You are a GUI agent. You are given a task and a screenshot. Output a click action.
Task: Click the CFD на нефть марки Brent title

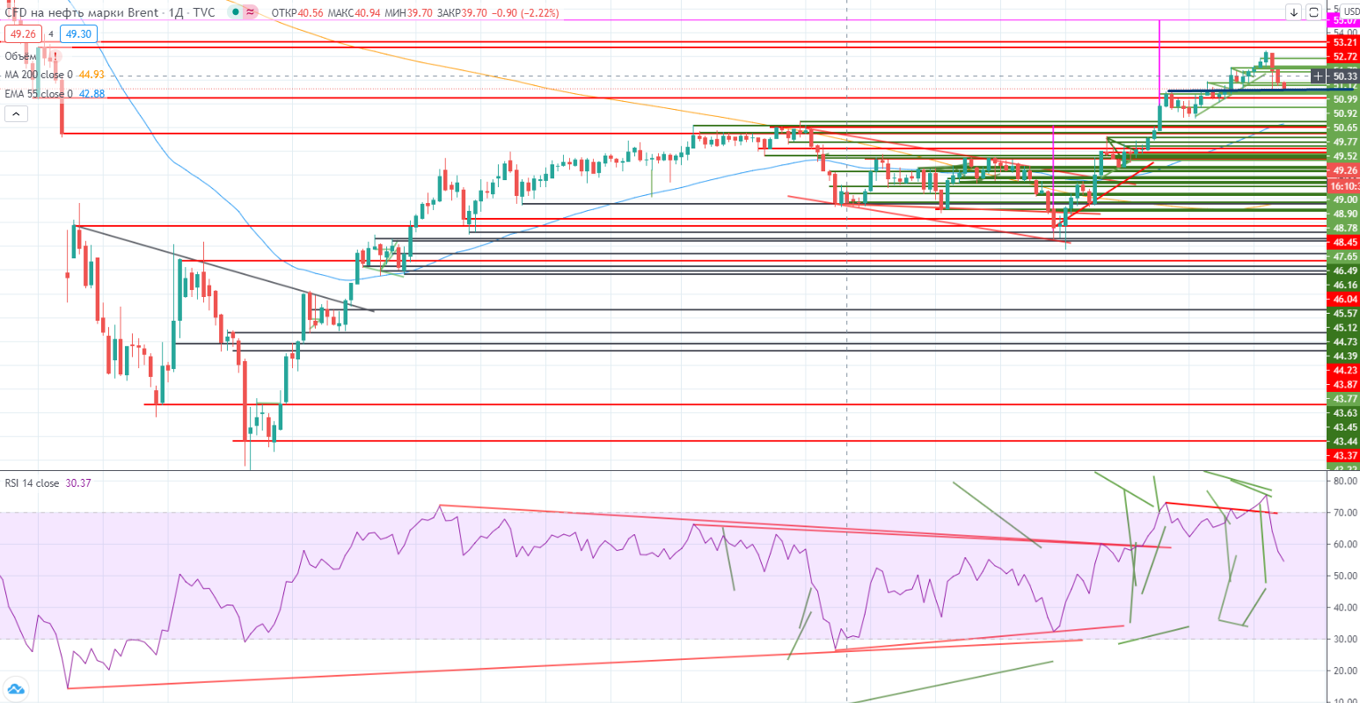tap(83, 12)
